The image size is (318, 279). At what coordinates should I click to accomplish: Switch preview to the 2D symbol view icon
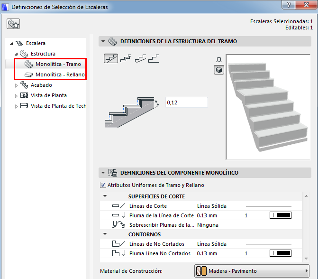[x=218, y=60]
